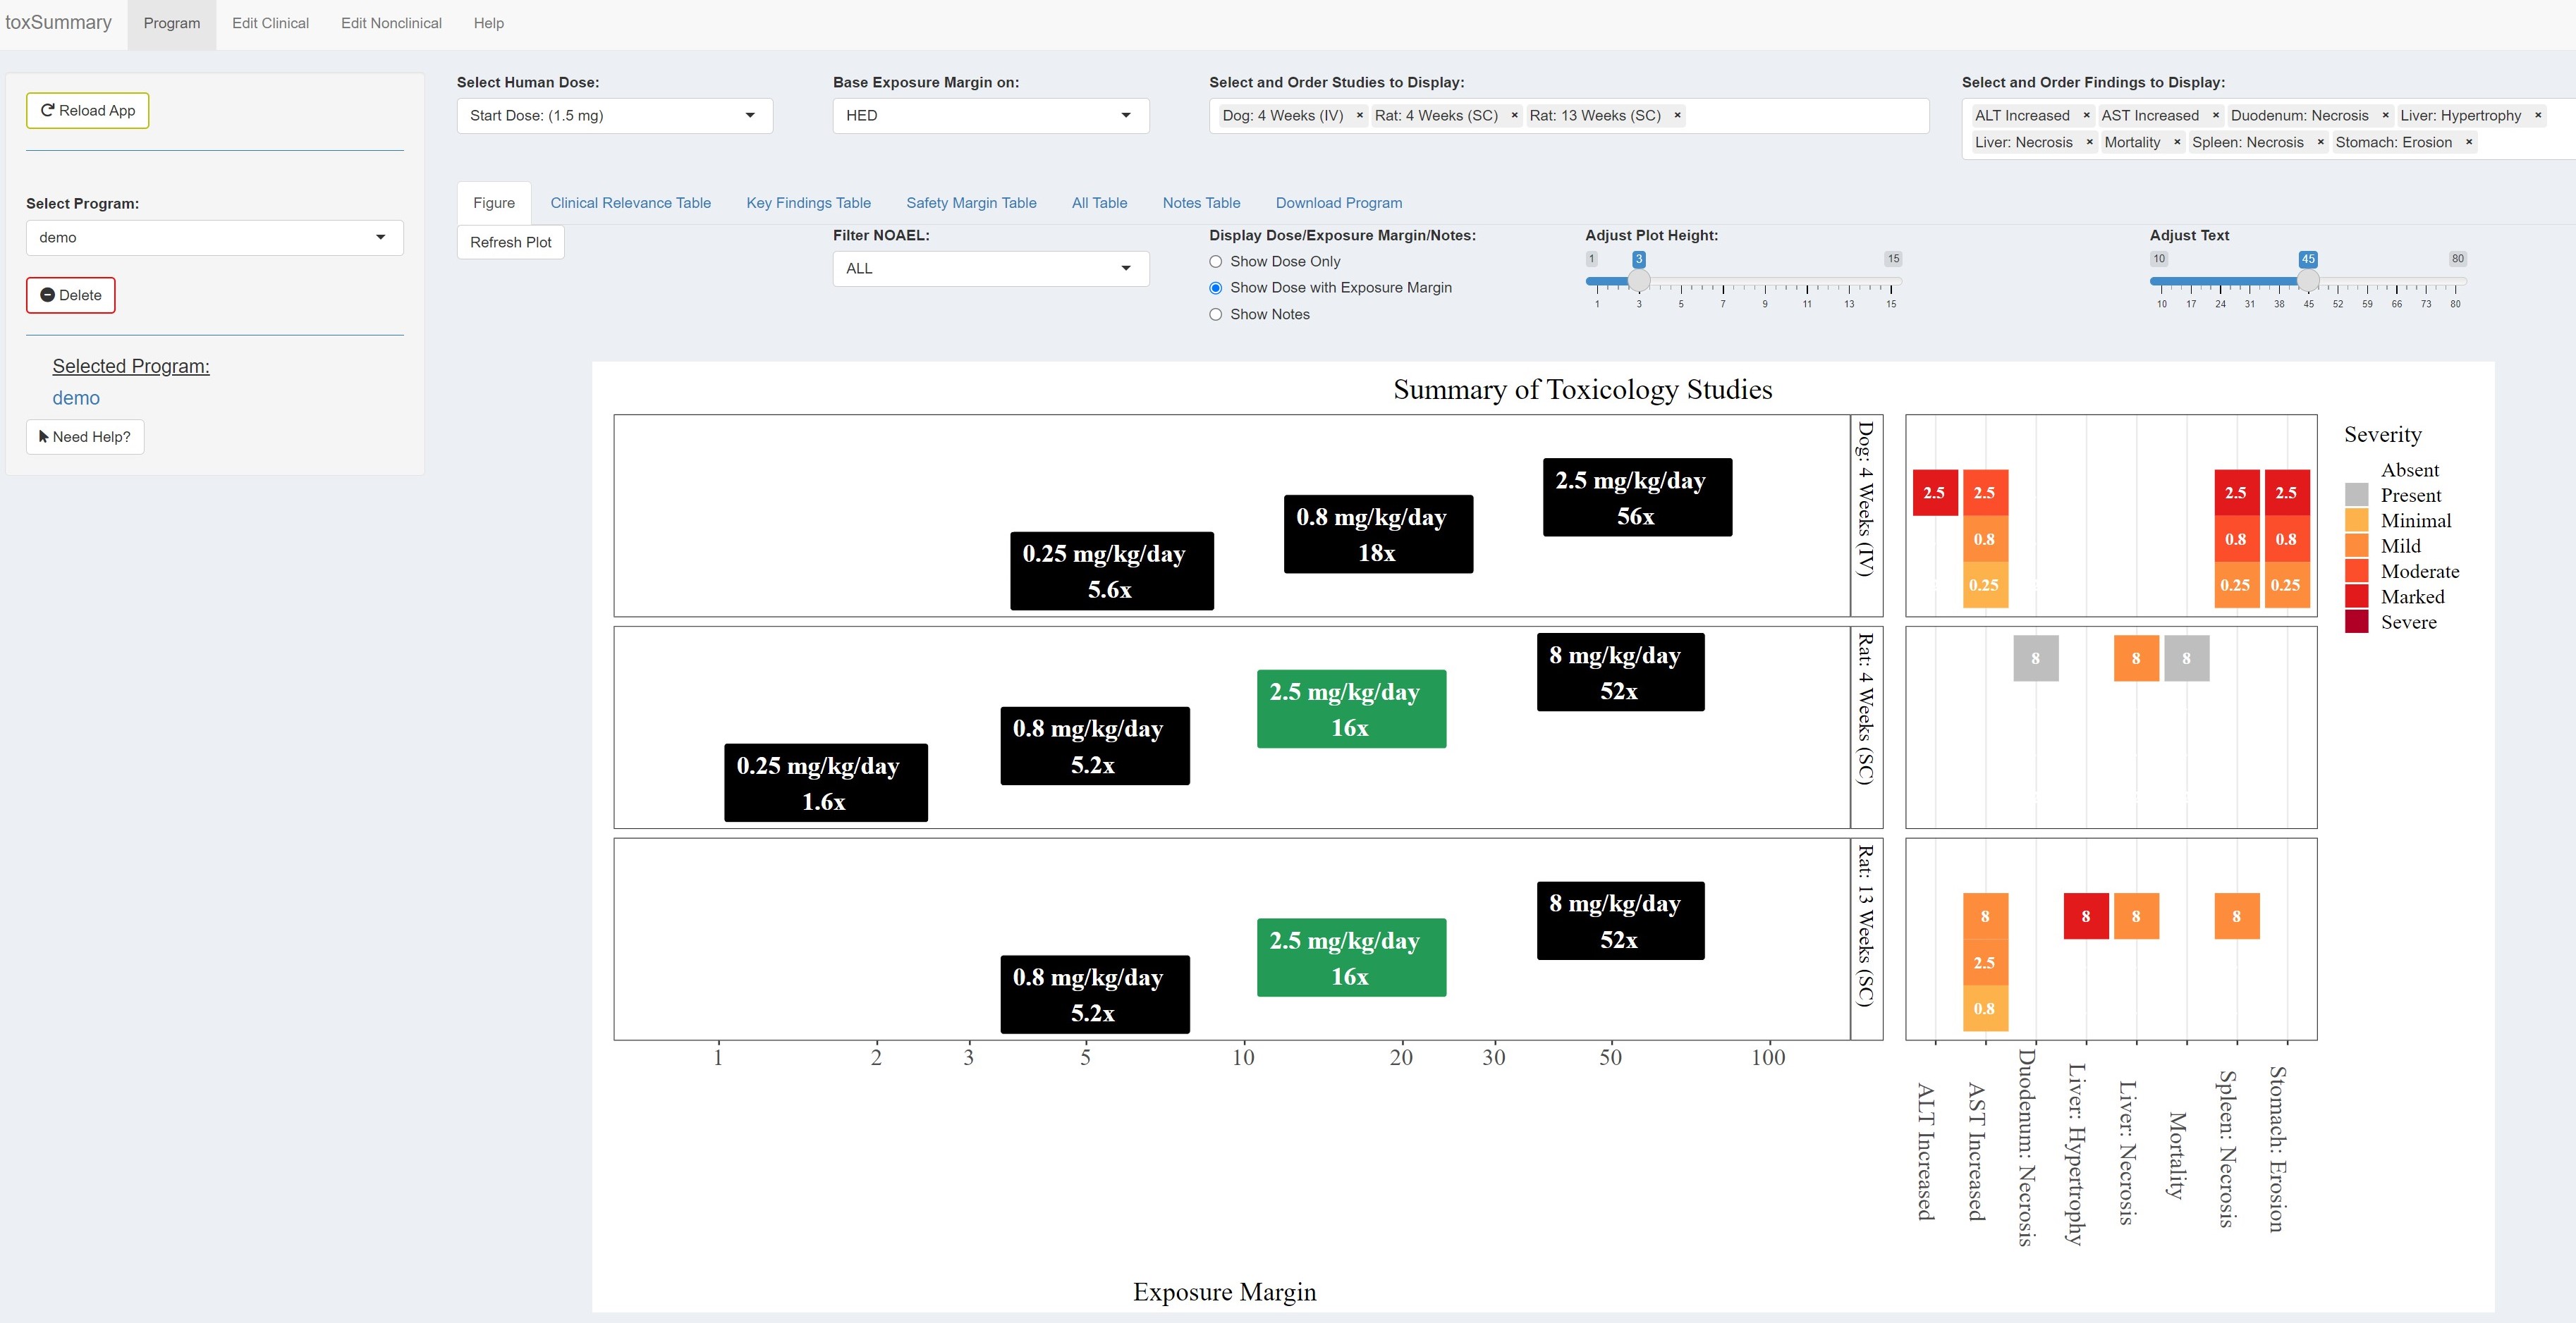
Task: Open the Select Human Dose dropdown
Action: pyautogui.click(x=614, y=116)
